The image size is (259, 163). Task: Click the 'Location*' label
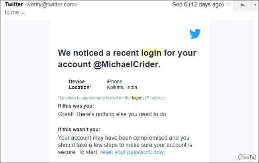[x=80, y=87]
